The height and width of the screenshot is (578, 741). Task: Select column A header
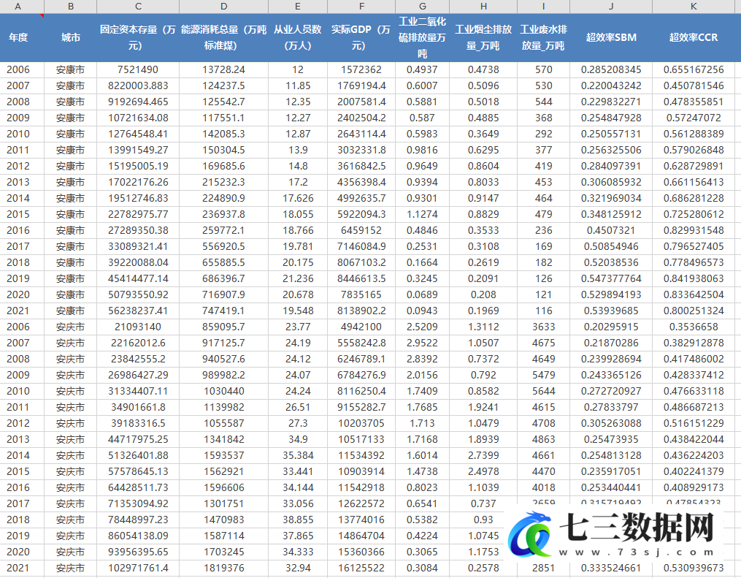18,6
